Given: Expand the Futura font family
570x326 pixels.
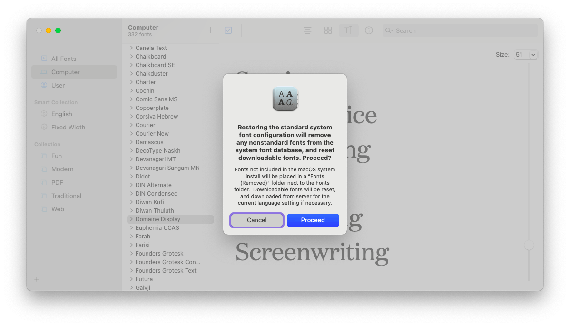Looking at the screenshot, I should (132, 279).
